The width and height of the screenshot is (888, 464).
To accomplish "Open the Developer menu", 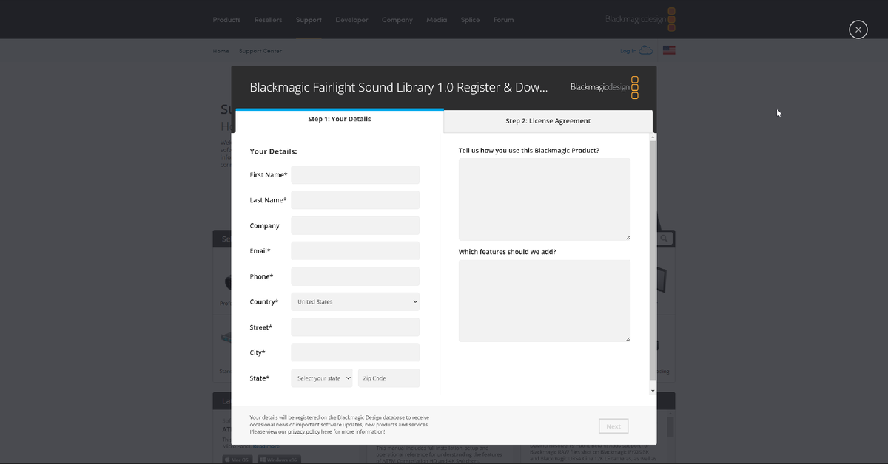I will 351,20.
